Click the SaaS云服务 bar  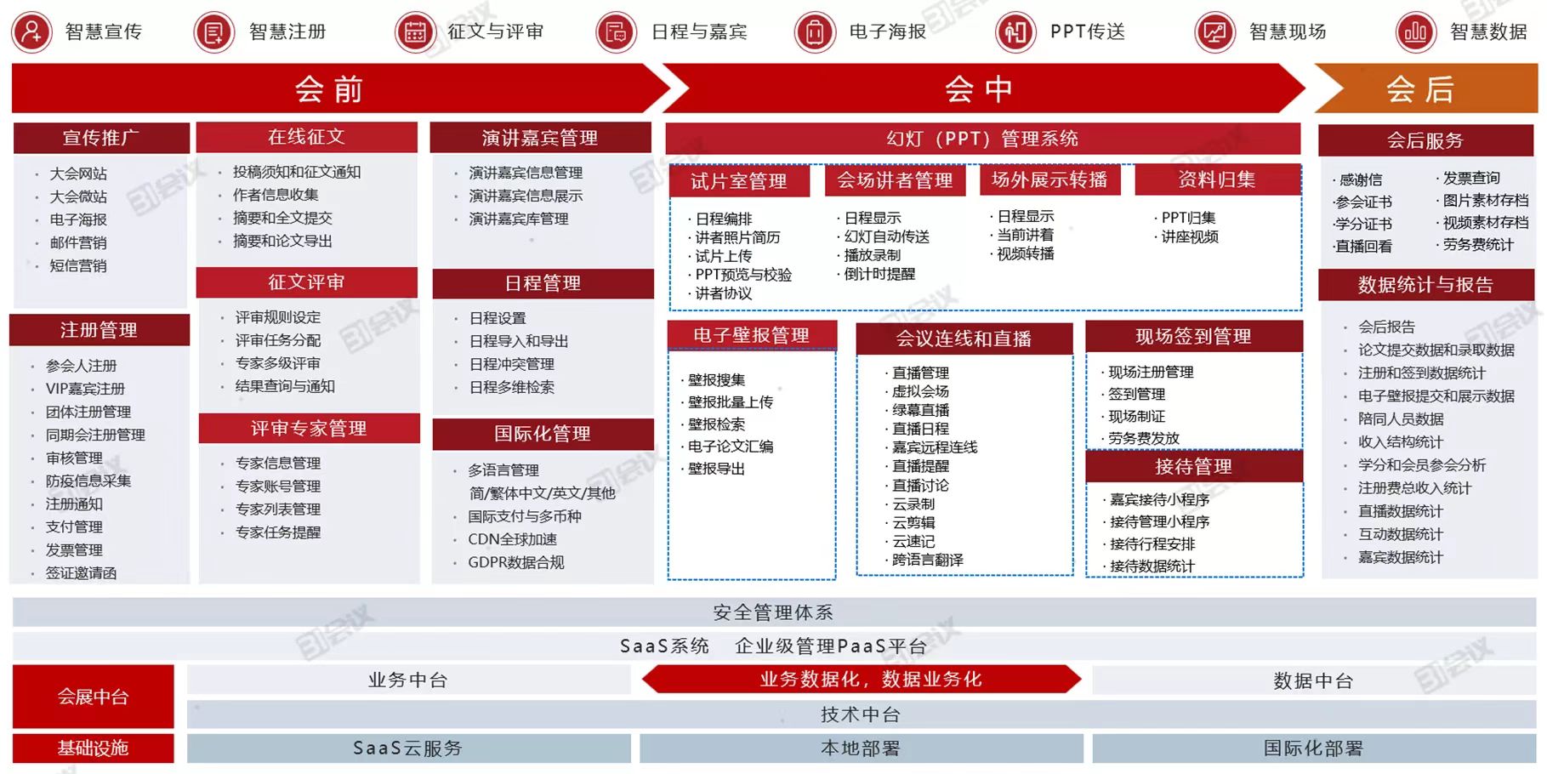pyautogui.click(x=407, y=748)
